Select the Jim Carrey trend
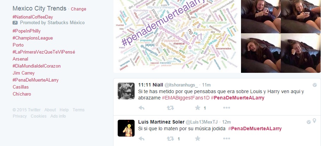 click(24, 73)
